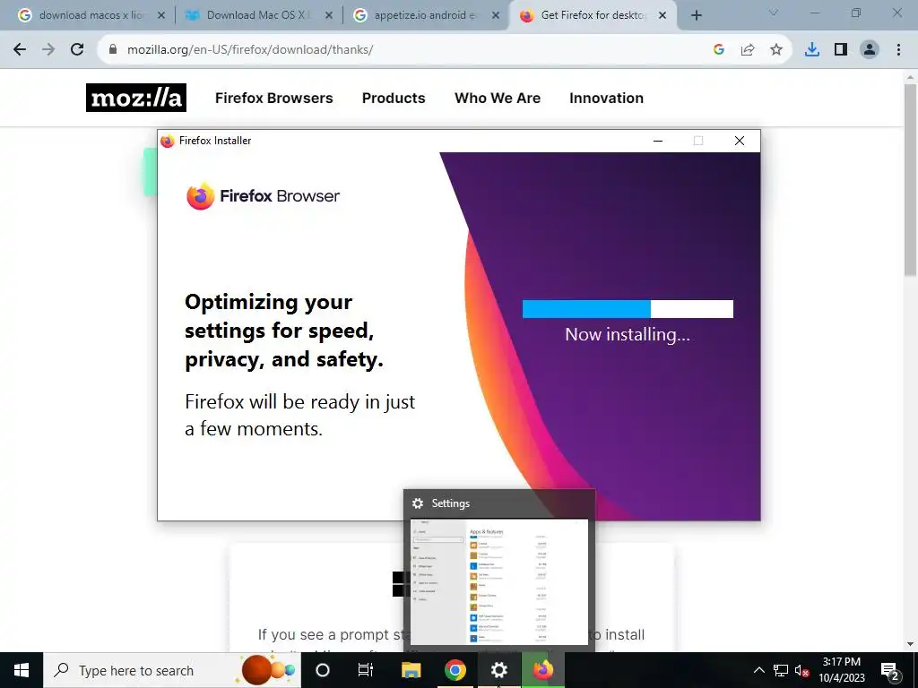Select the Settings window preview thumbnail
918x688 pixels.
click(499, 581)
